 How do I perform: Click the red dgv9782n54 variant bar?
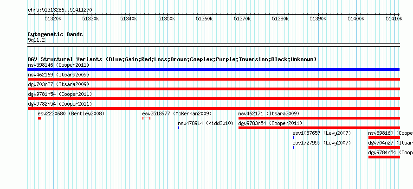[x=214, y=108]
